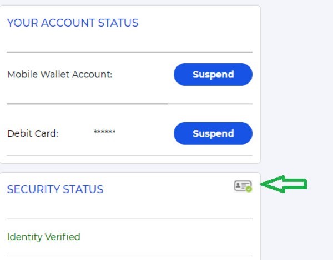The image size is (333, 260).
Task: Click the Identity Verified status text
Action: click(x=43, y=237)
